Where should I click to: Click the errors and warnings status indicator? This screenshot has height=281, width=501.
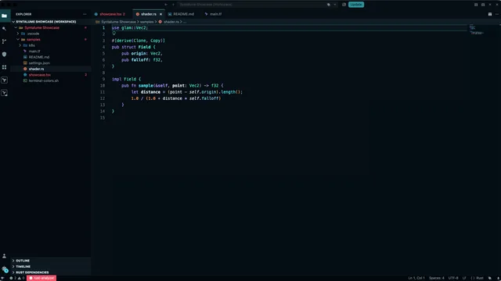coord(17,278)
